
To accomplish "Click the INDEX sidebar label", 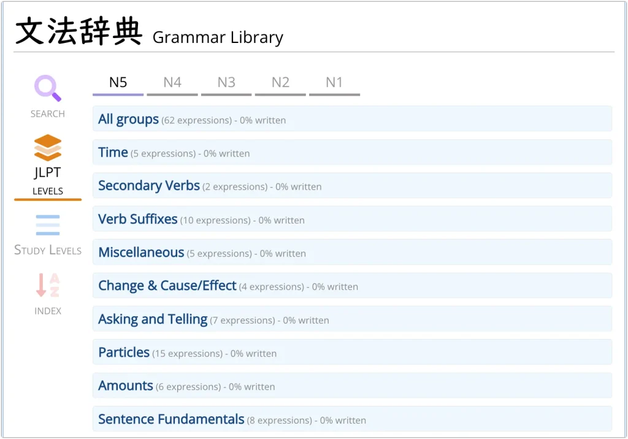I will [48, 311].
